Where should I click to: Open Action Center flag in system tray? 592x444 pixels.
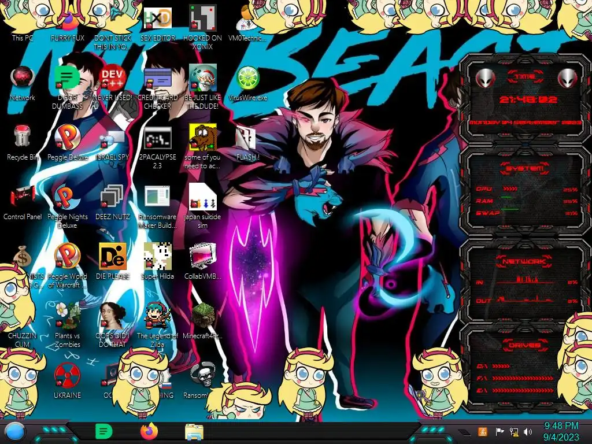499,431
